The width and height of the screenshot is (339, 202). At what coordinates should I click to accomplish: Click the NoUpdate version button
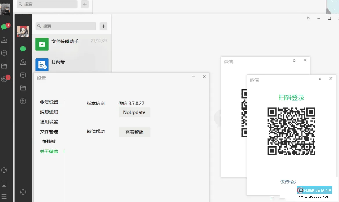[134, 112]
